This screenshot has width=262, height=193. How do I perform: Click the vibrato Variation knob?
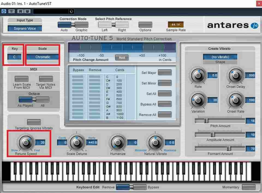(198, 100)
